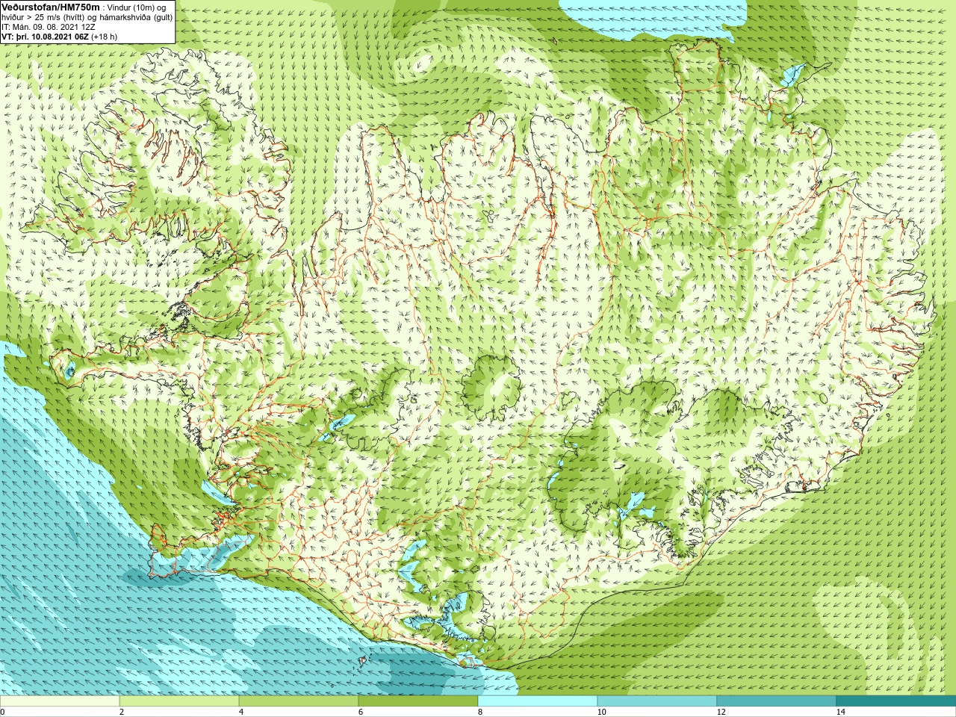Click the dark teal above-14 legend swatch
The height and width of the screenshot is (717, 956).
pos(896,701)
